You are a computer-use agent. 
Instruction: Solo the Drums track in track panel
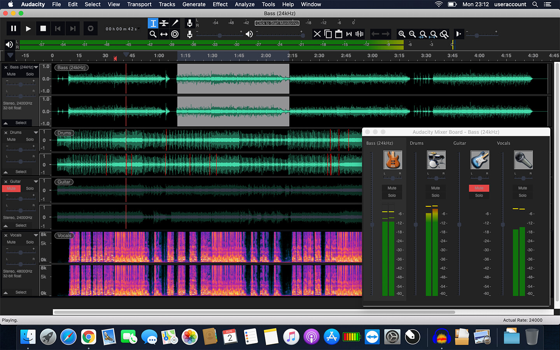coord(30,139)
